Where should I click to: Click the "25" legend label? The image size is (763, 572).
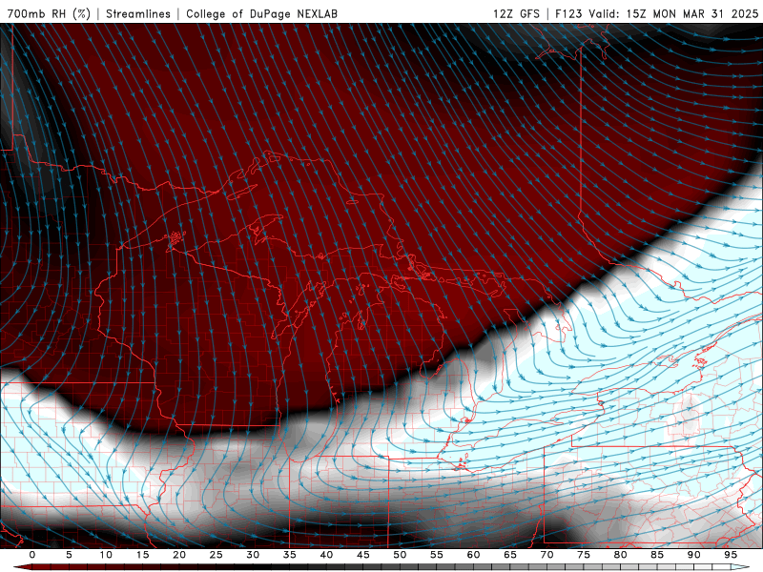pos(217,555)
